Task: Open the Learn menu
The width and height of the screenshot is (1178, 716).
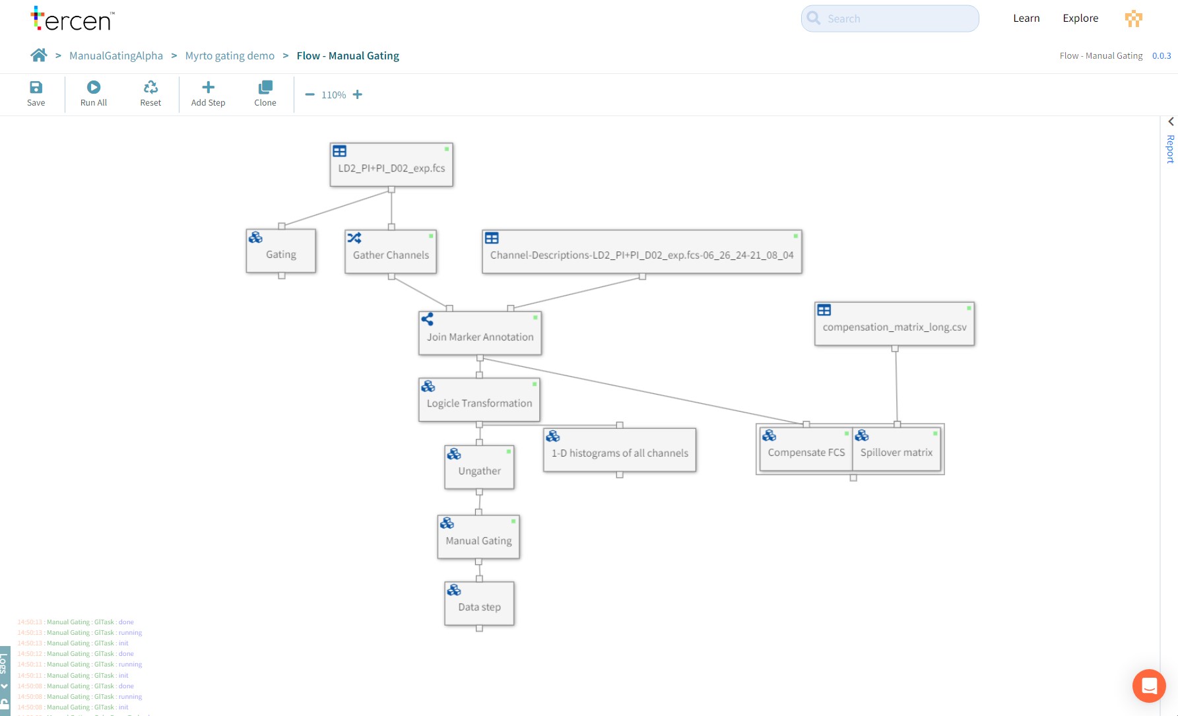Action: (x=1026, y=18)
